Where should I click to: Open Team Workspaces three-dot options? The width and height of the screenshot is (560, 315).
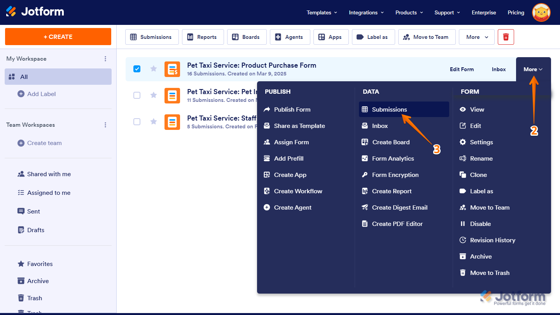click(x=105, y=125)
